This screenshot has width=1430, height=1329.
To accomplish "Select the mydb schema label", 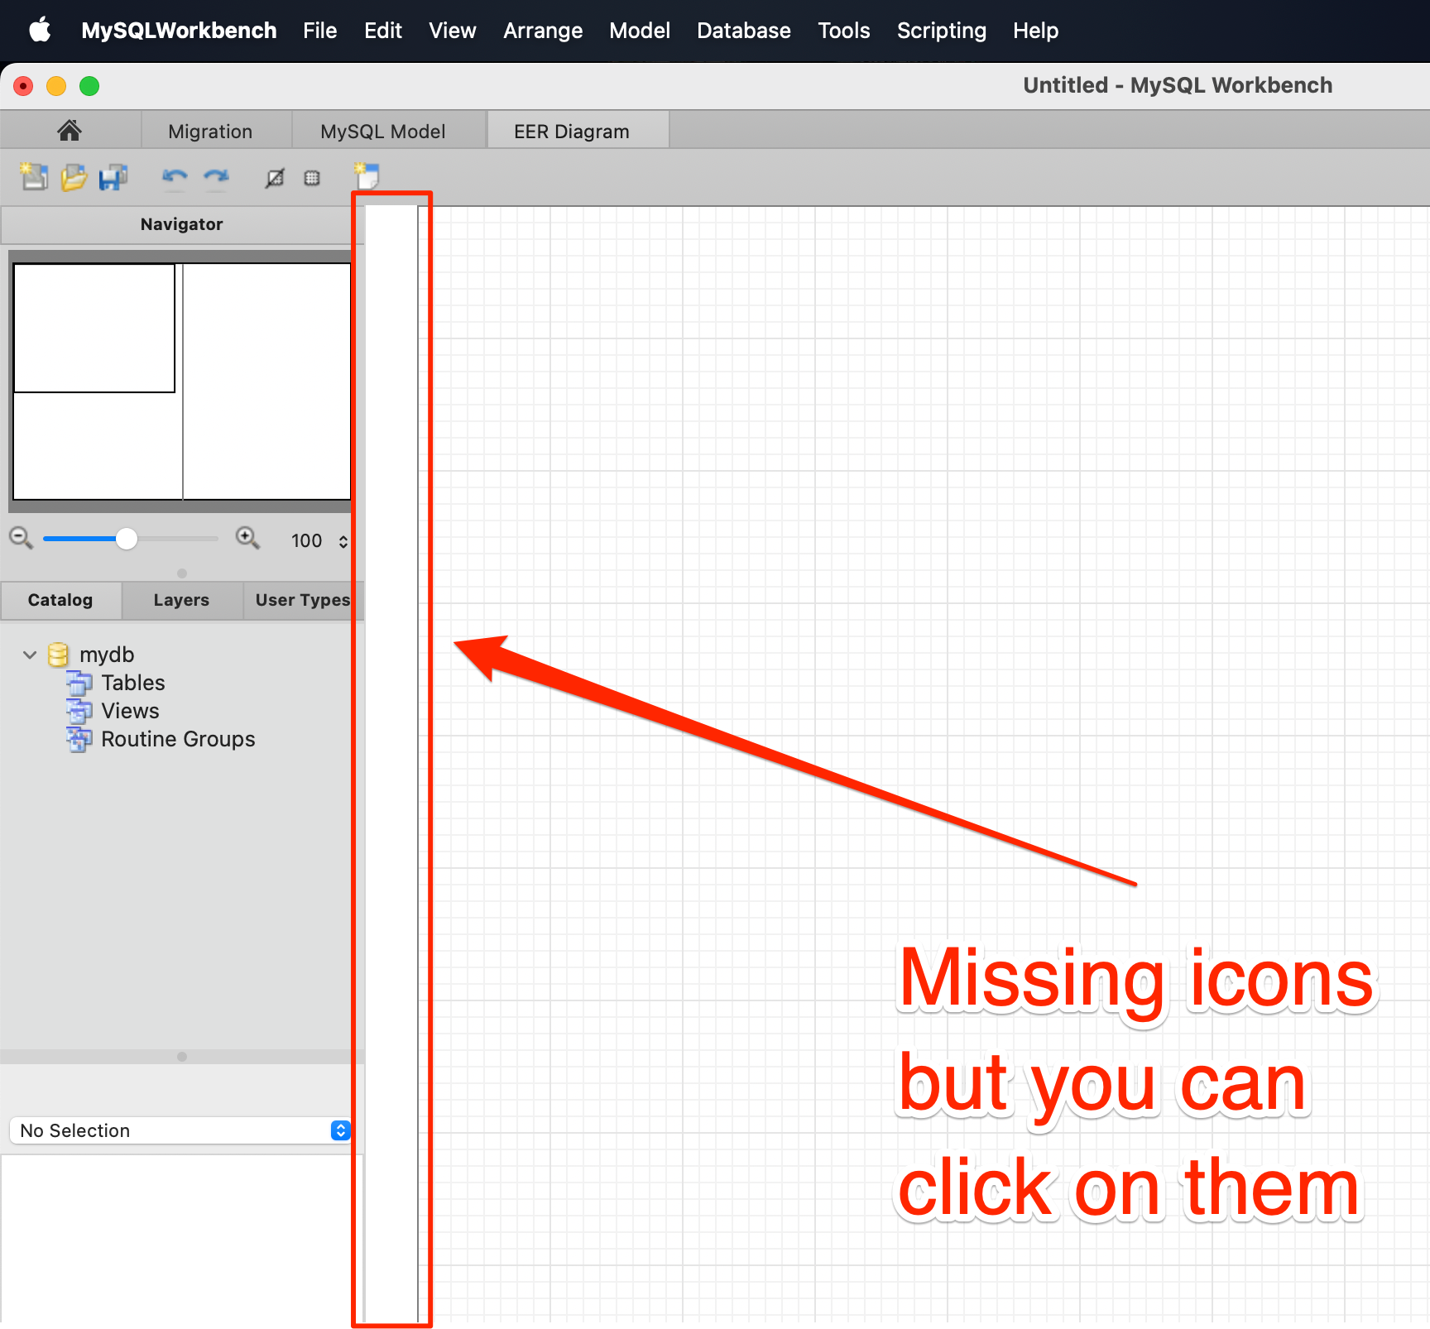I will [x=107, y=655].
